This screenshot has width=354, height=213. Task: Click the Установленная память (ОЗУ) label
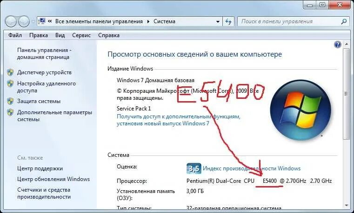[x=146, y=194]
